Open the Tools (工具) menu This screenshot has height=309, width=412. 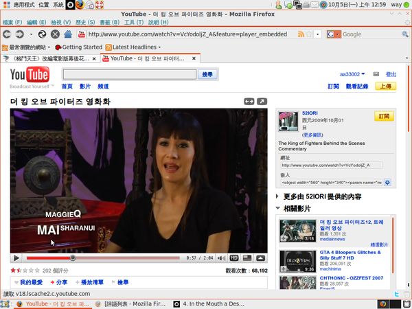134,23
